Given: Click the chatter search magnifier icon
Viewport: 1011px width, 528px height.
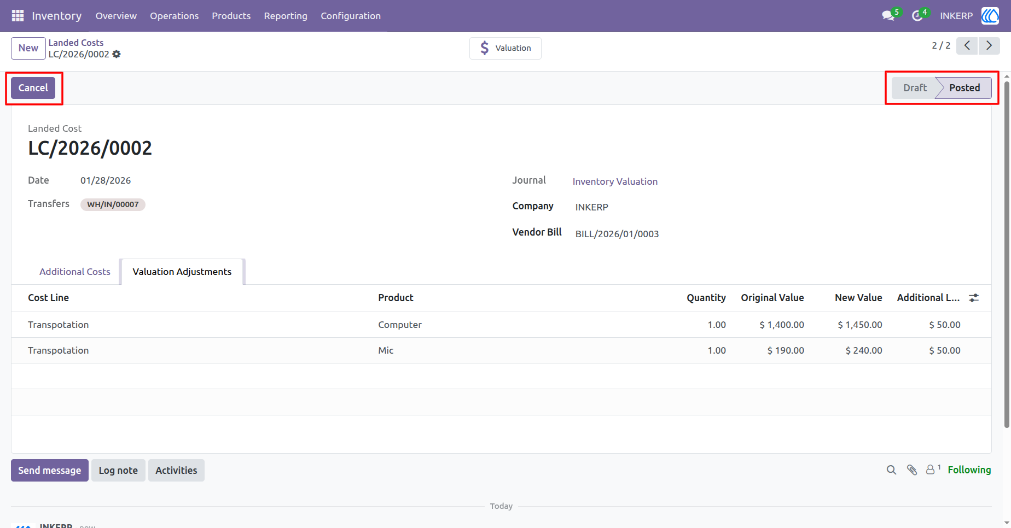Looking at the screenshot, I should point(891,470).
